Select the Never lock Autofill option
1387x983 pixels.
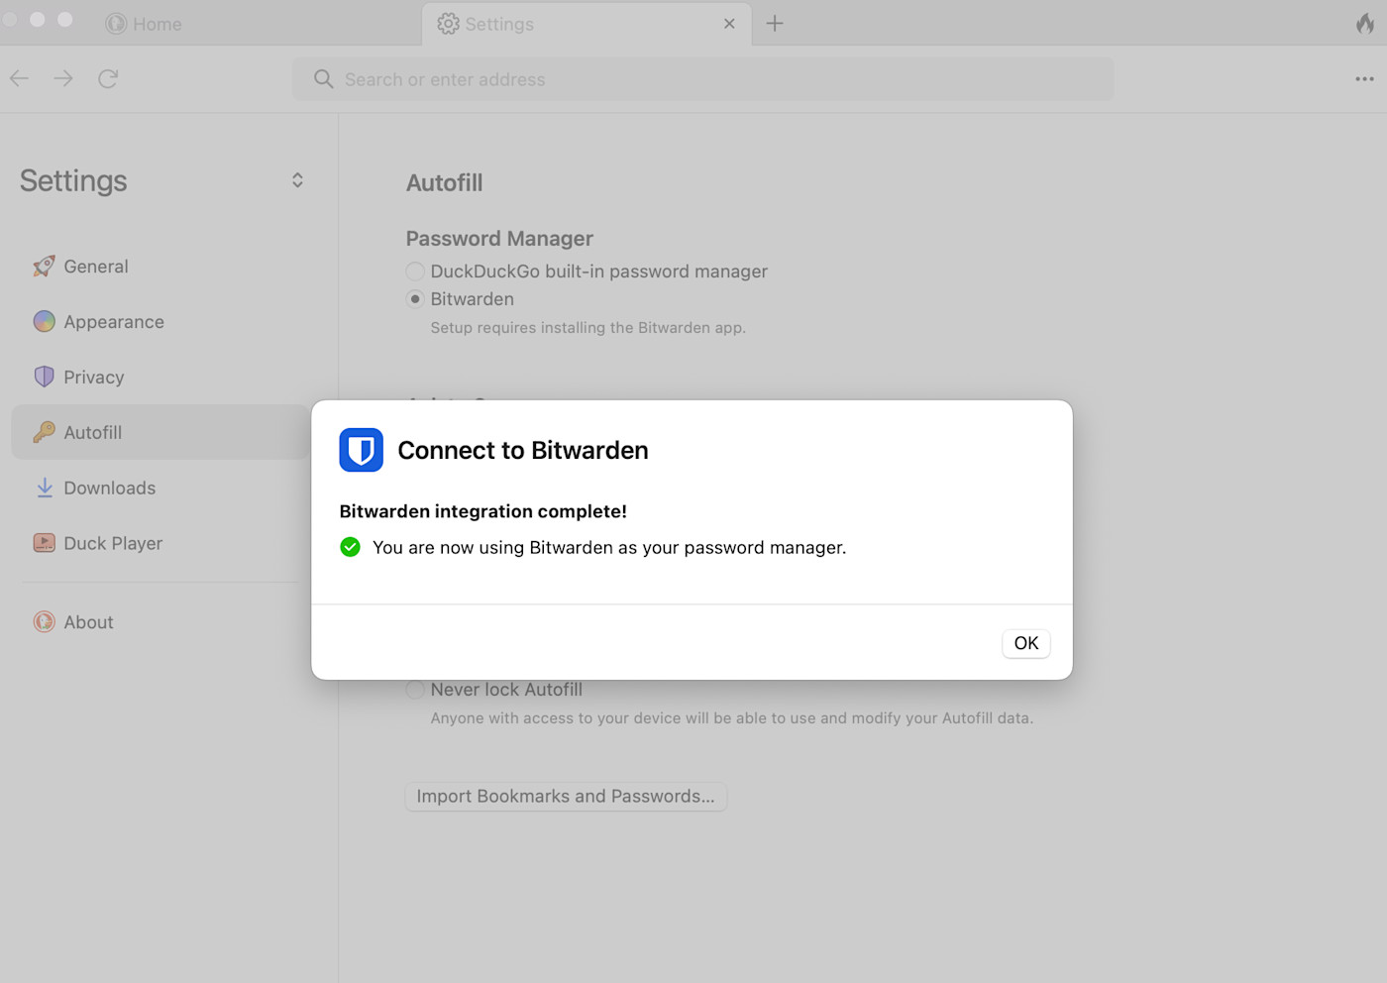(x=414, y=690)
